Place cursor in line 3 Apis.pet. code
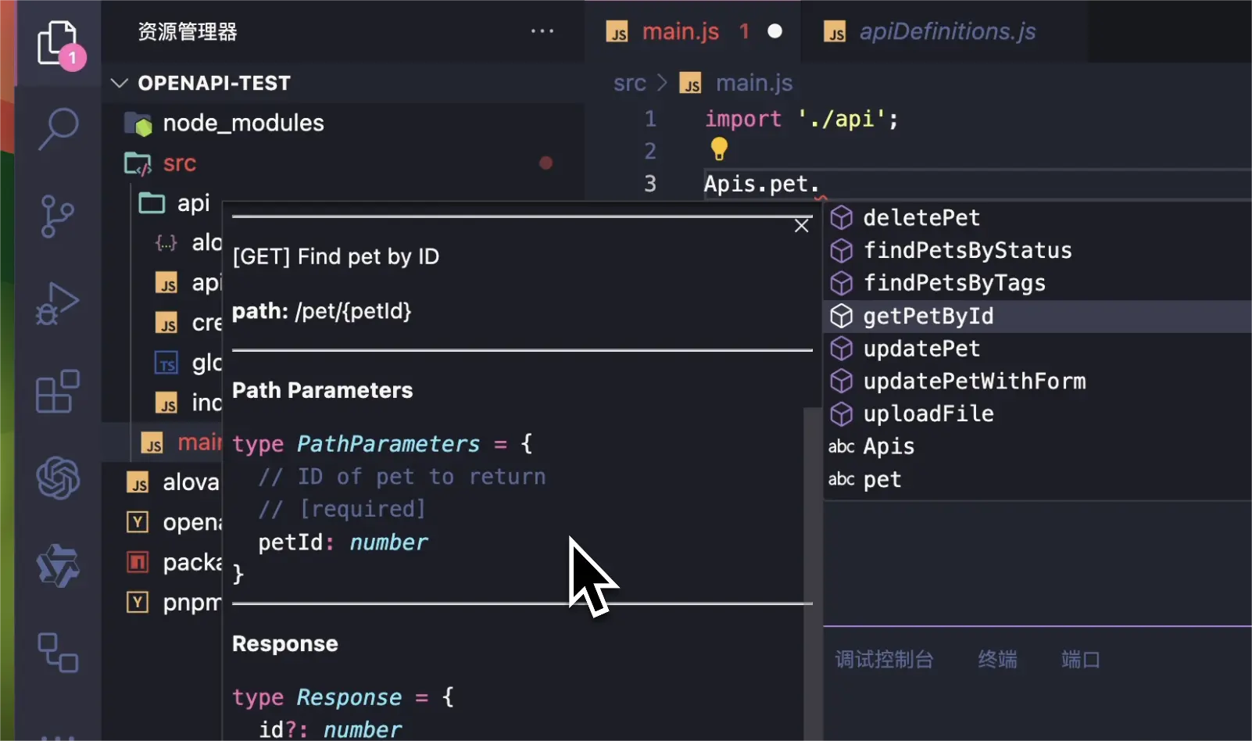 761,184
